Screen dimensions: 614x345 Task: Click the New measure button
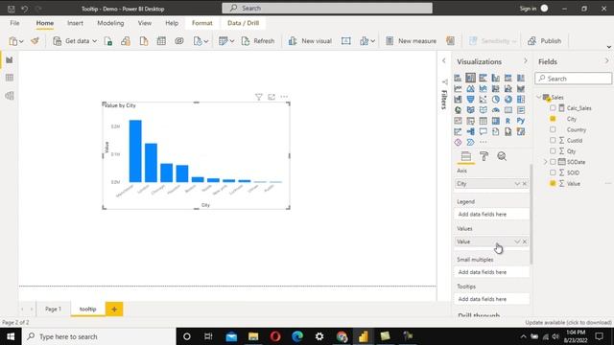point(411,40)
